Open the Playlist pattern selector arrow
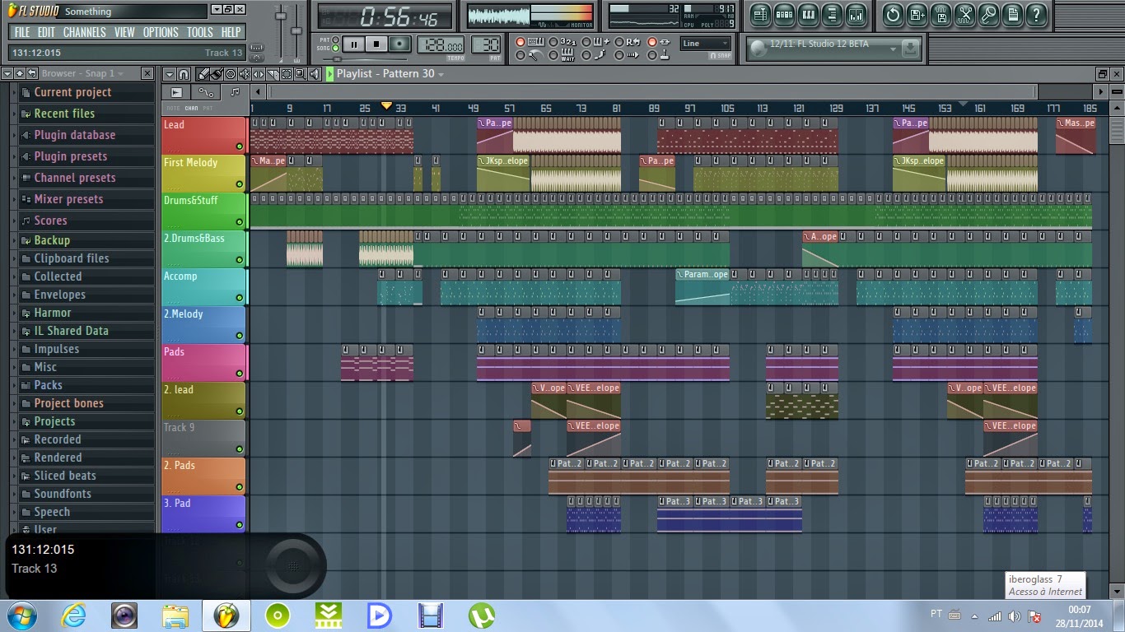The height and width of the screenshot is (632, 1125). [x=441, y=74]
